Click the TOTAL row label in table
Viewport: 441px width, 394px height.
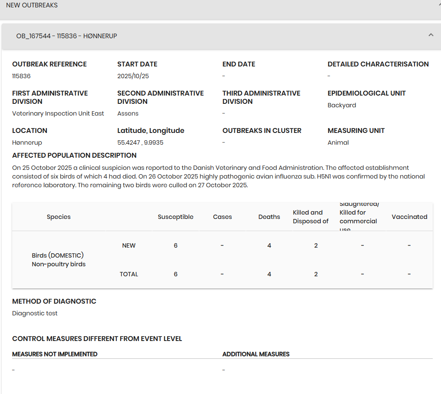pos(129,274)
